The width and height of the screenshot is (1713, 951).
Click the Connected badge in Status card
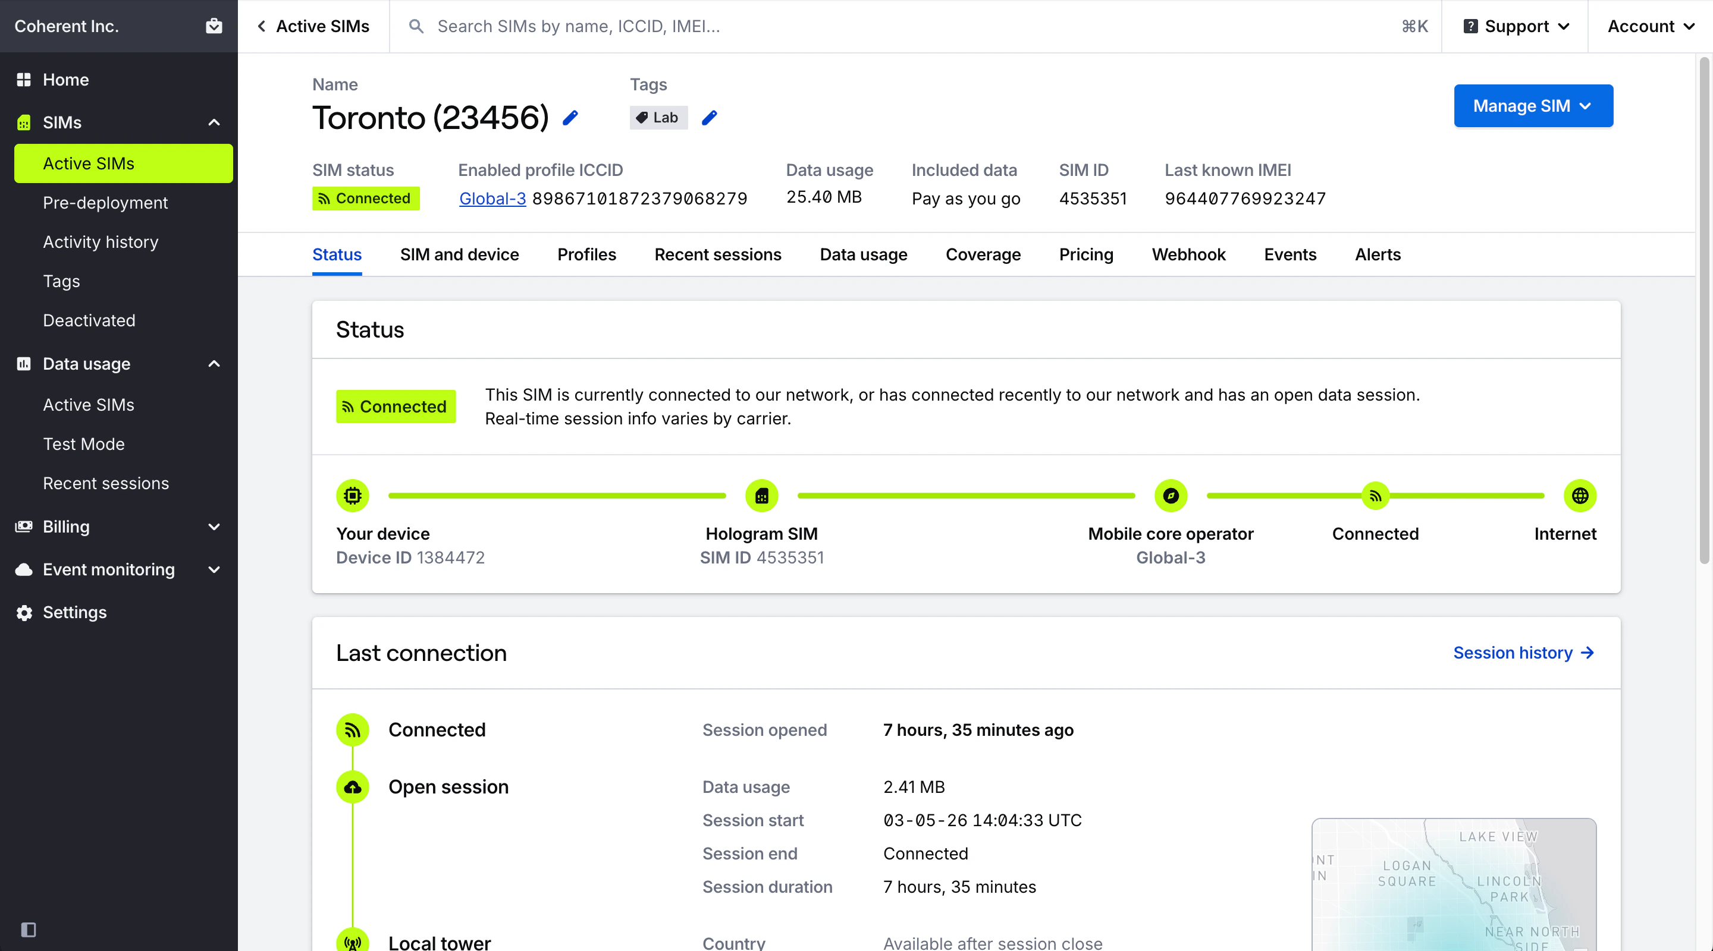(396, 407)
